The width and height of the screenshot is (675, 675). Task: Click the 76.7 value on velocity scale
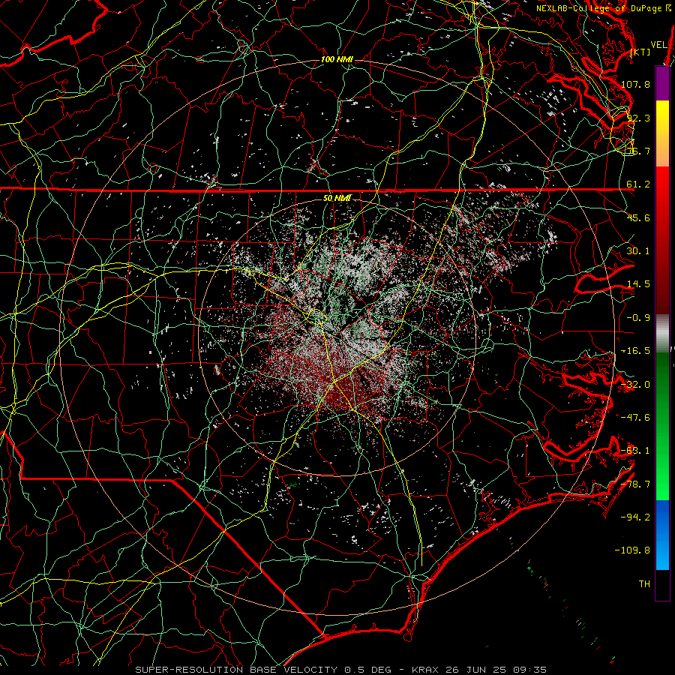pos(638,151)
